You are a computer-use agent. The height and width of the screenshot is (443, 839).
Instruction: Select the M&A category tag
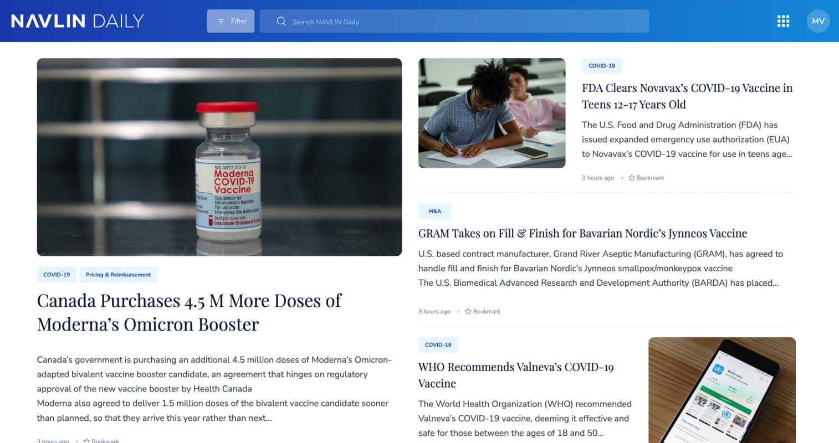pos(434,211)
